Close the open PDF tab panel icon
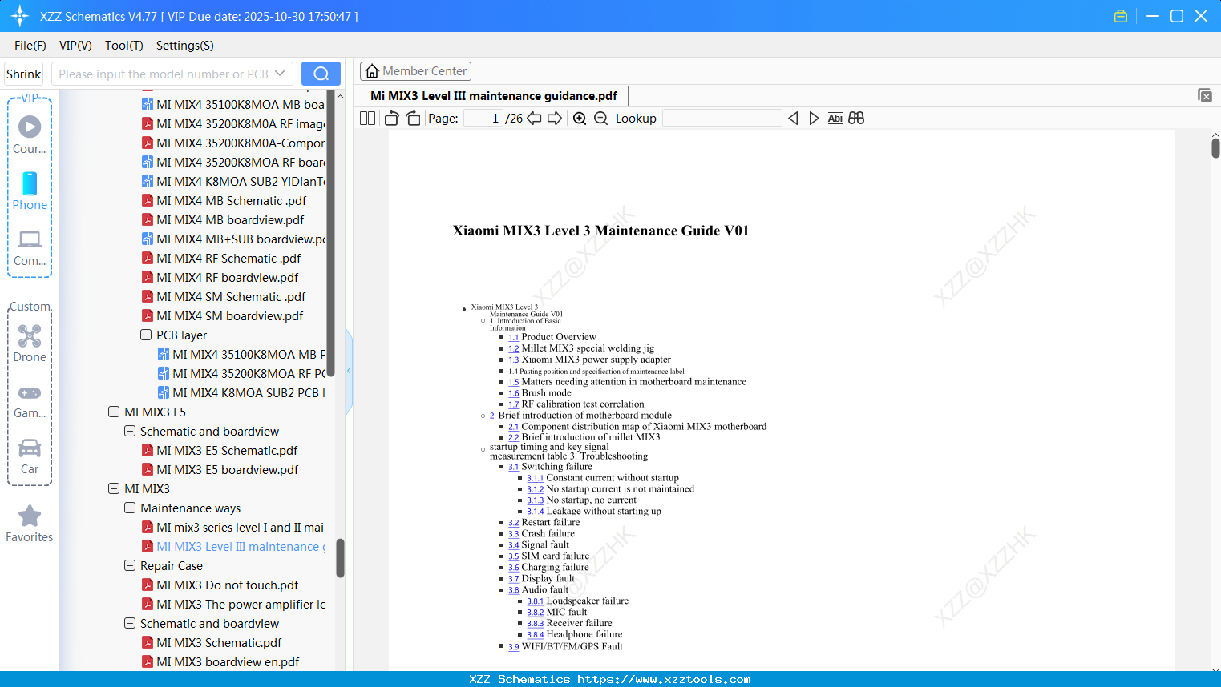The image size is (1221, 687). pyautogui.click(x=1205, y=95)
